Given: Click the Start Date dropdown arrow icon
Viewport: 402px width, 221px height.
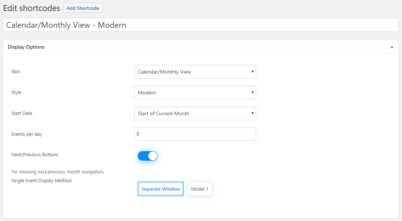Looking at the screenshot, I should tap(252, 113).
